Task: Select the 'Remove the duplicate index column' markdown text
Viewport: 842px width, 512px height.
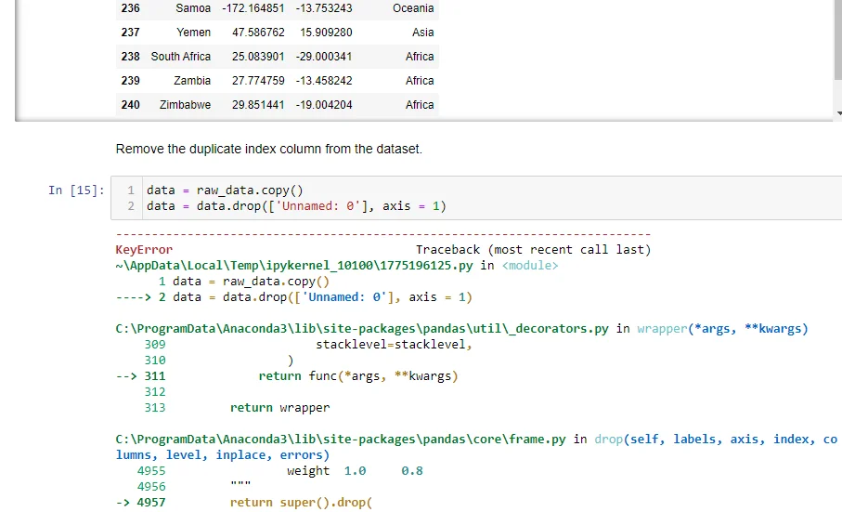Action: (x=268, y=149)
